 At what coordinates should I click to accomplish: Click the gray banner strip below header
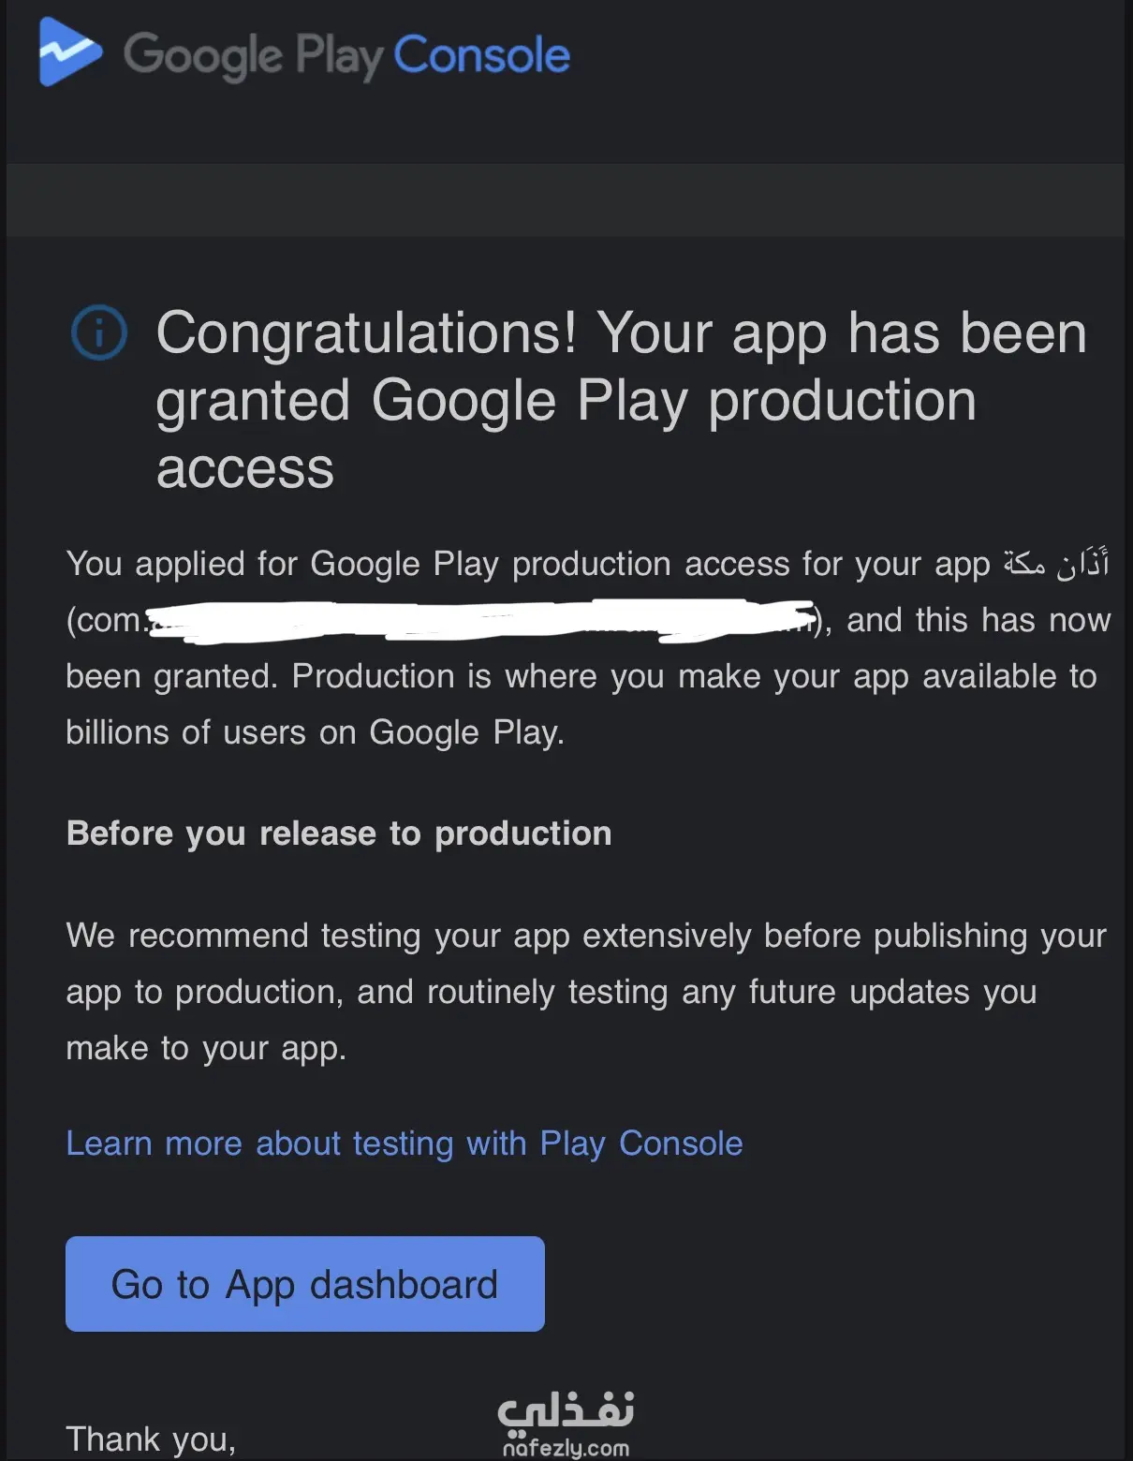click(566, 199)
